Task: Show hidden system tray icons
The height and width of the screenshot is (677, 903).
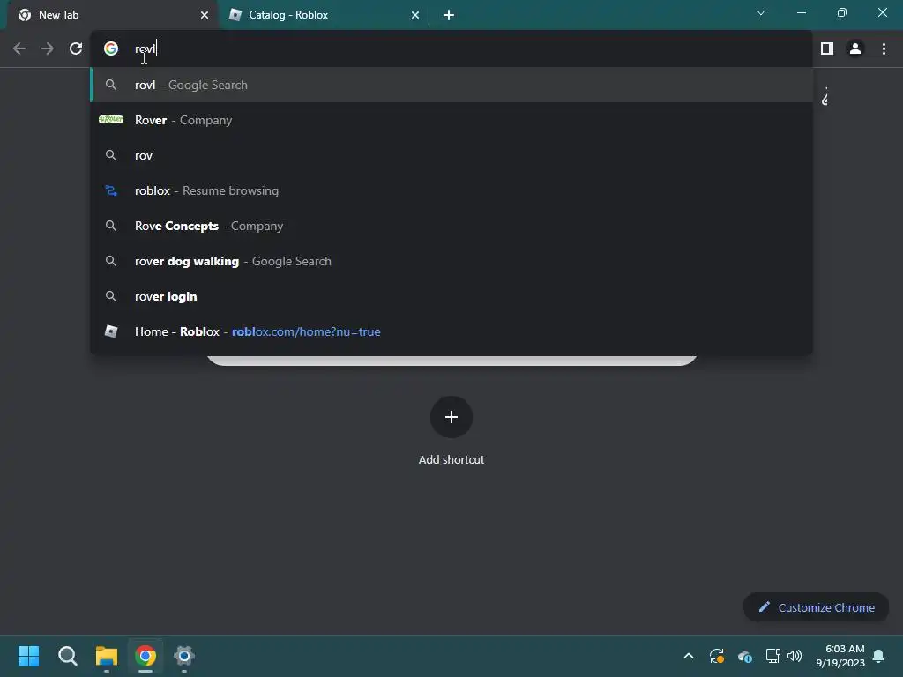Action: [x=688, y=656]
